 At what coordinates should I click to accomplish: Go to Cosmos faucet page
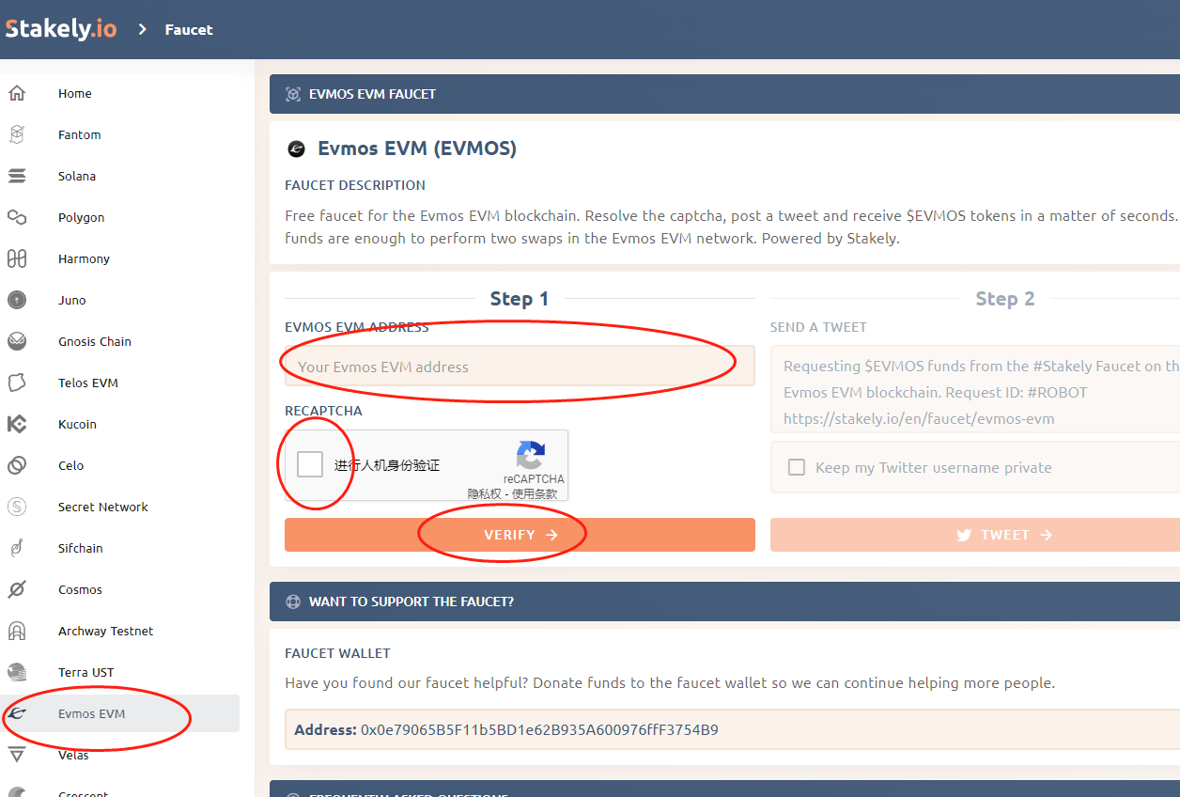pos(80,590)
